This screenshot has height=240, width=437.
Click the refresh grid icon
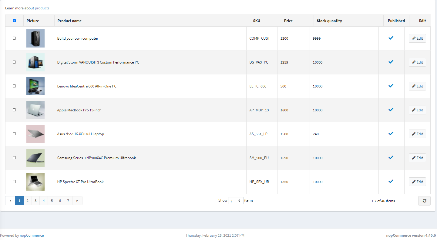pos(424,201)
